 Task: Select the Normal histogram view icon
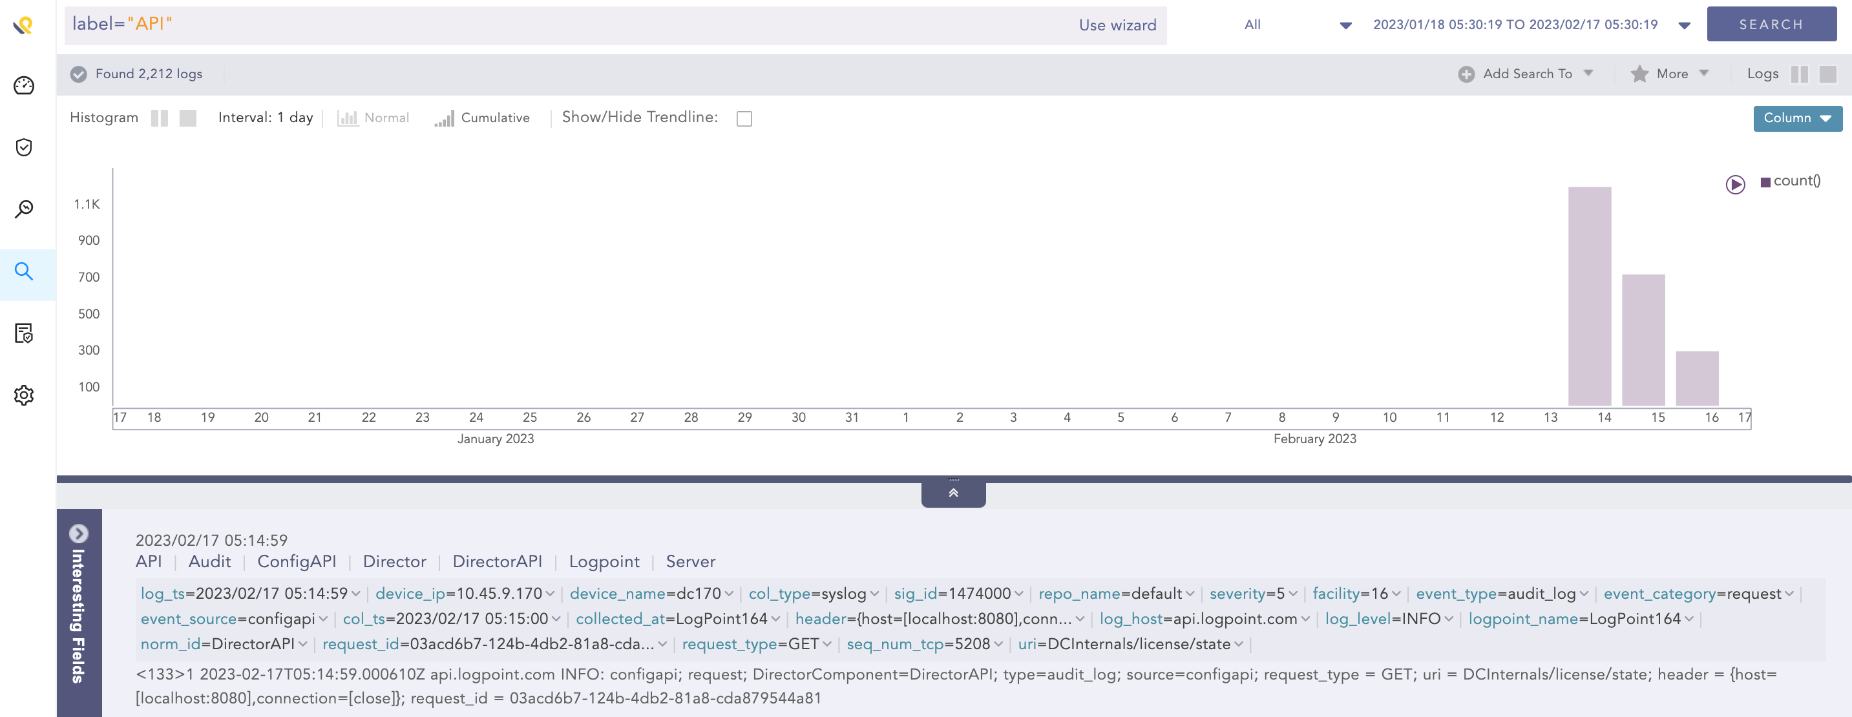[x=348, y=118]
